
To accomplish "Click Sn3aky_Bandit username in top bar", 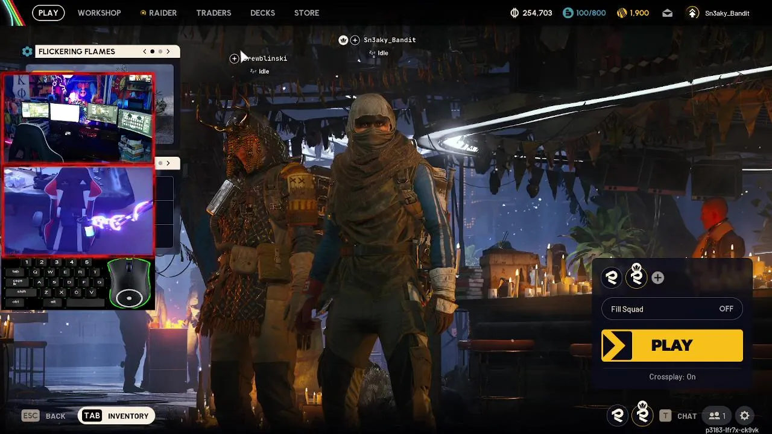I will tap(727, 13).
